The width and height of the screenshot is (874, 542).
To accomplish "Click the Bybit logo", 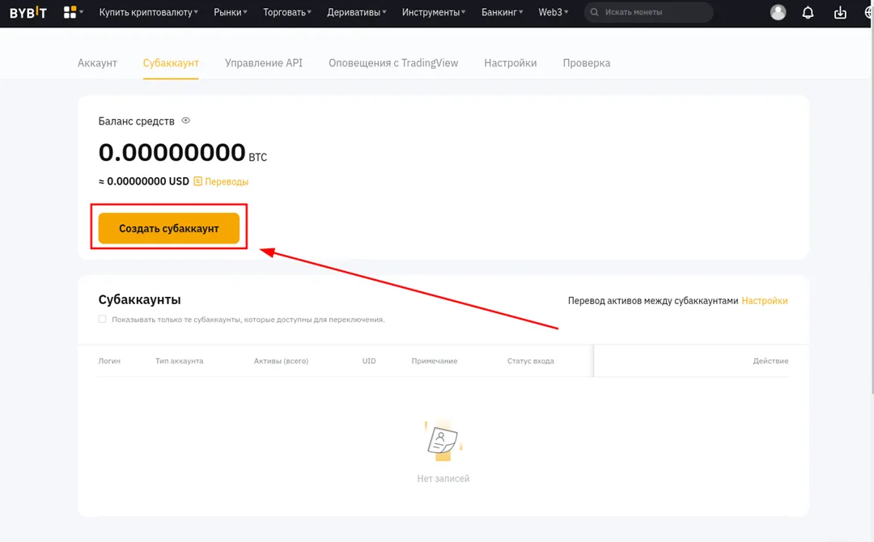I will click(x=28, y=13).
